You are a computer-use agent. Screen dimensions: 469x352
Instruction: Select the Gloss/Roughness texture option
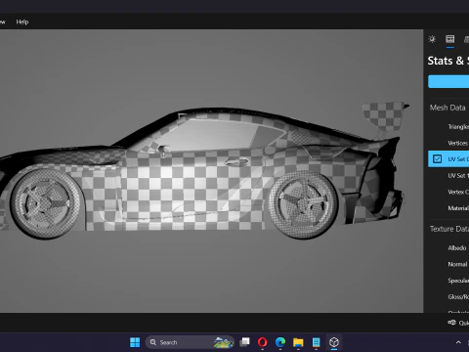pos(458,297)
